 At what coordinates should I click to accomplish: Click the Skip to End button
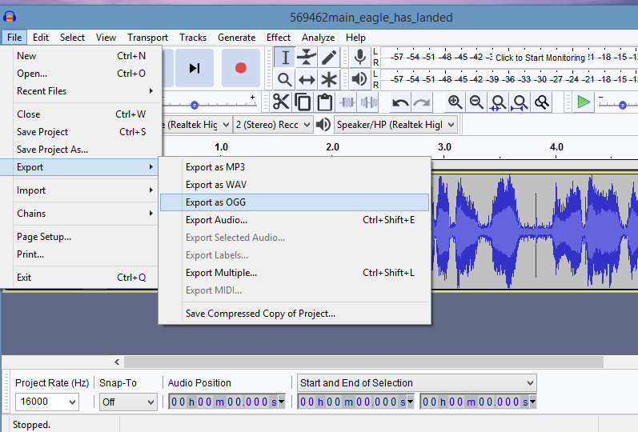point(195,68)
